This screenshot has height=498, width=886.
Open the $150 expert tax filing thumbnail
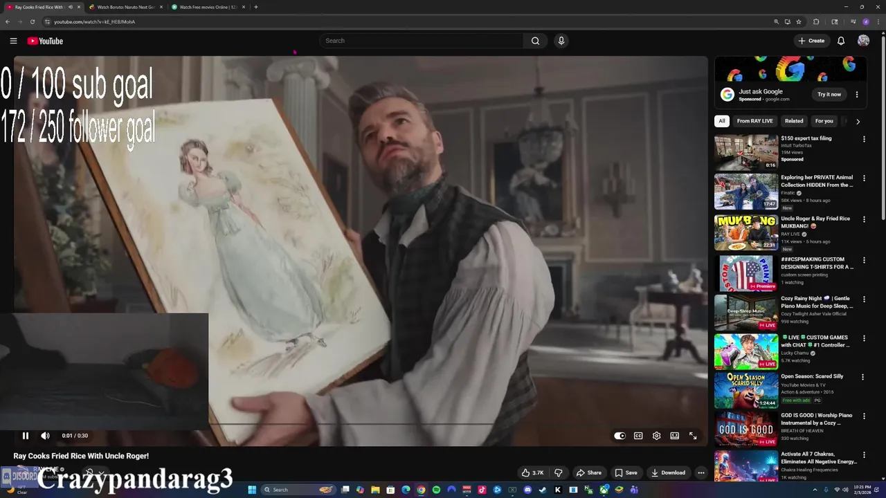point(746,152)
